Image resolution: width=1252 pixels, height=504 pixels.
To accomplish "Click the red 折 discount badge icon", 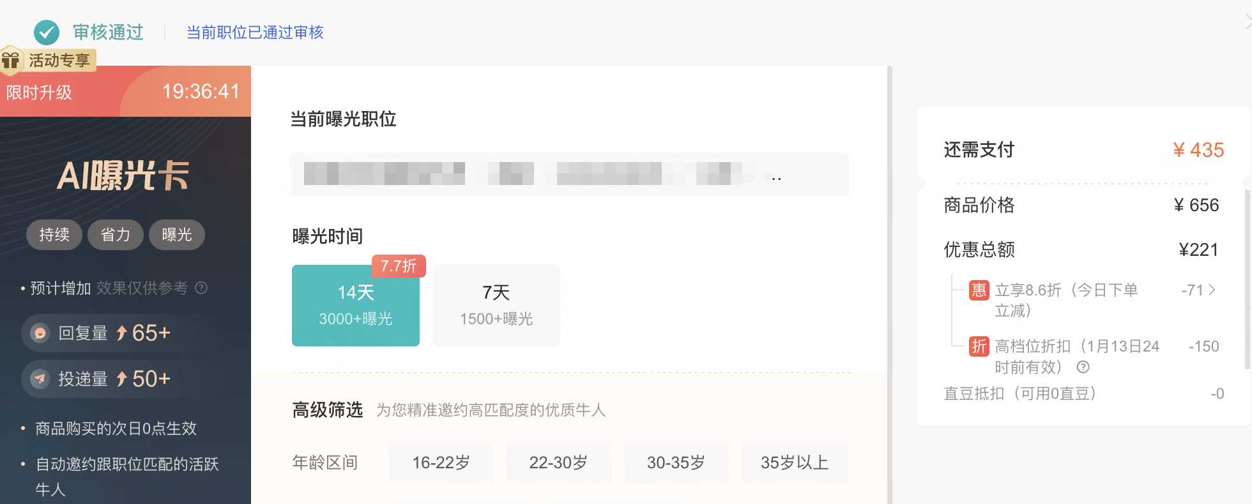I will tap(979, 346).
